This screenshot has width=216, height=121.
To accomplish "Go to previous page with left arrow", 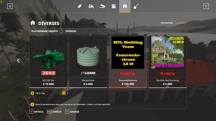I will pyautogui.click(x=18, y=60).
